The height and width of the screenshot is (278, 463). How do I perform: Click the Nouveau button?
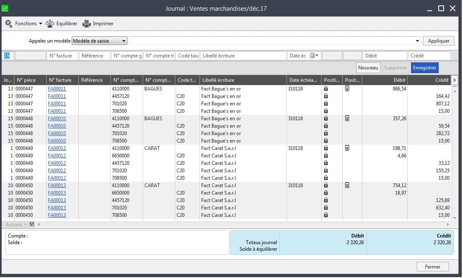(368, 68)
